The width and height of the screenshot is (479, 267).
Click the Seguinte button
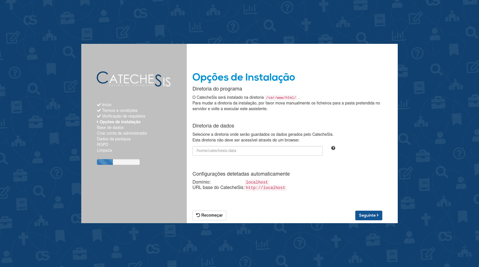click(368, 215)
